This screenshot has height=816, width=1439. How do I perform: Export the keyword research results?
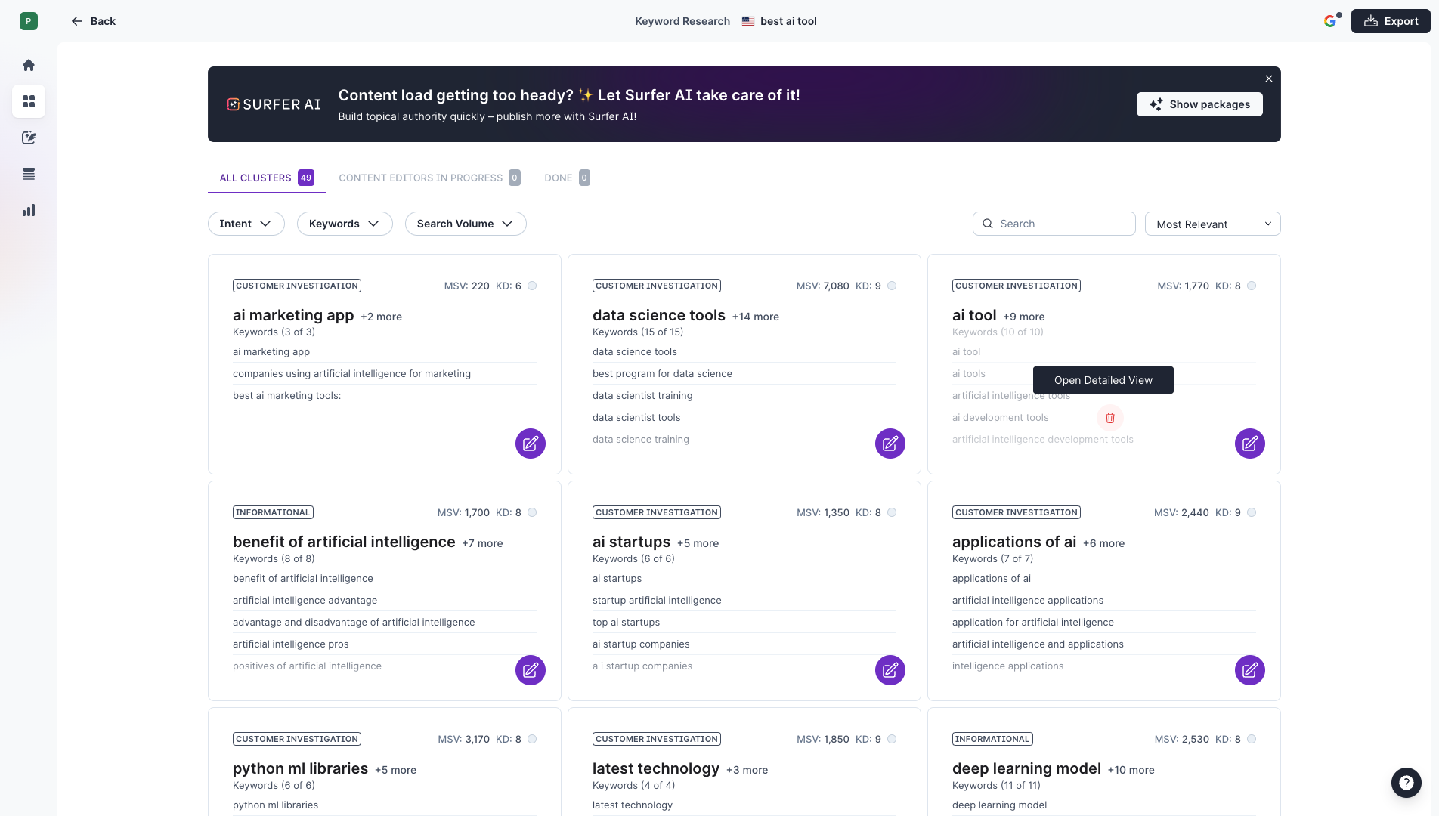[1391, 20]
